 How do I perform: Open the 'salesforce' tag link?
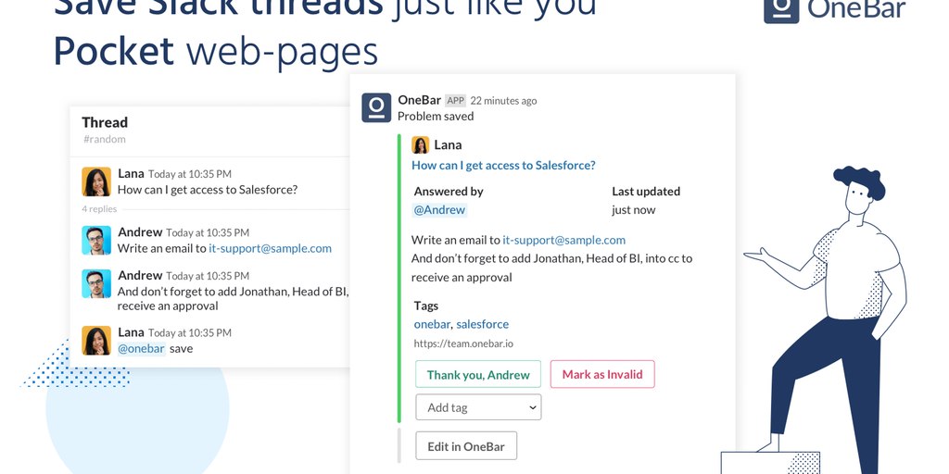click(x=482, y=324)
